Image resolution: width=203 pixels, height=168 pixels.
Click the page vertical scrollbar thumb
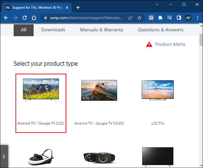pyautogui.click(x=201, y=40)
